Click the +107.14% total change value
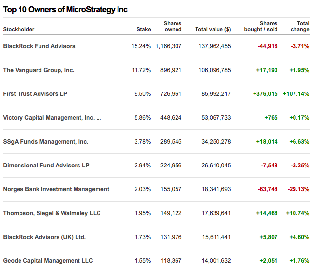This screenshot has height=276, width=314. coord(296,94)
